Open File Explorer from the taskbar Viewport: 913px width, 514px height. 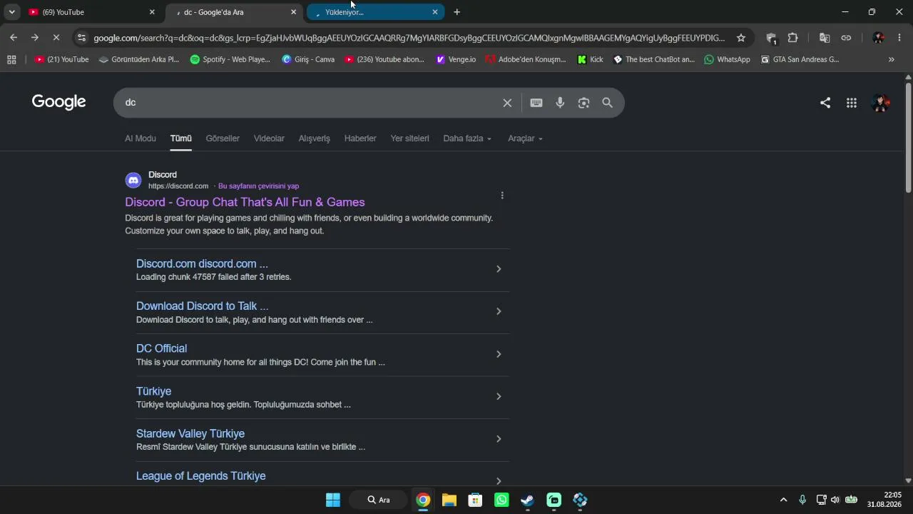tap(449, 500)
